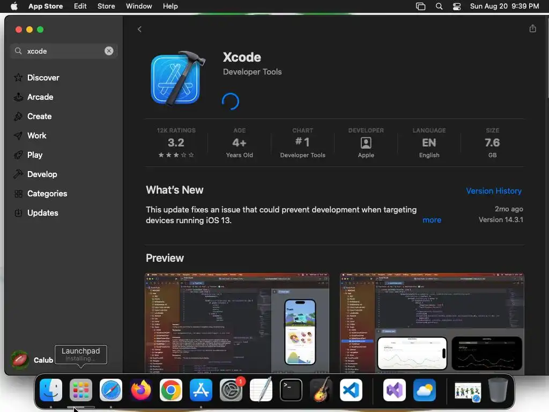Open Visual Studio Code from the Dock

tap(351, 390)
